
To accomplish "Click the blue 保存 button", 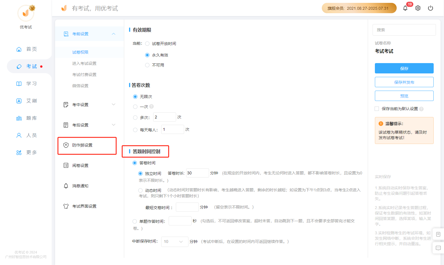I will coord(404,68).
